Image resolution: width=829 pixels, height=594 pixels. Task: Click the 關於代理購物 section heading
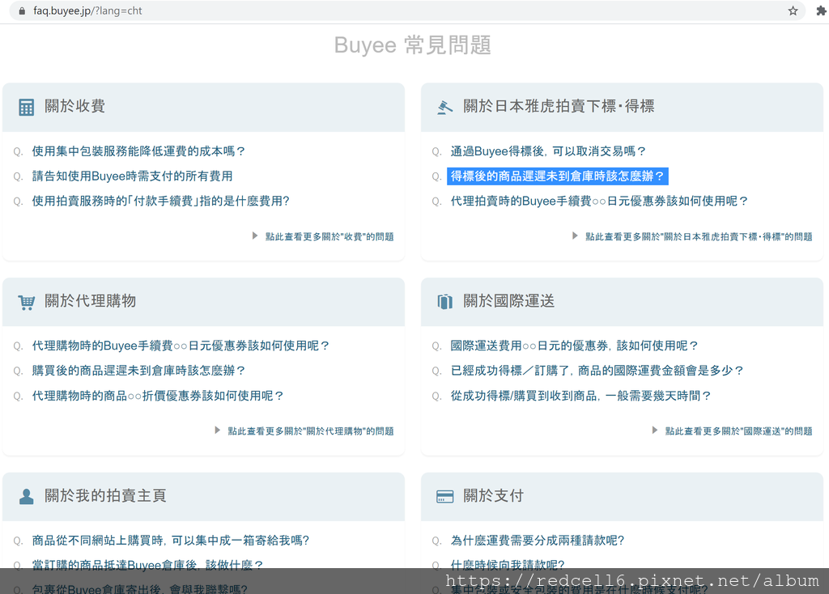coord(91,301)
